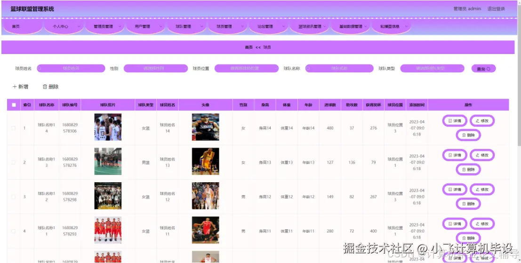The height and width of the screenshot is (263, 521).
Task: Click the 球员姓名13 name cell
Action: point(167,162)
